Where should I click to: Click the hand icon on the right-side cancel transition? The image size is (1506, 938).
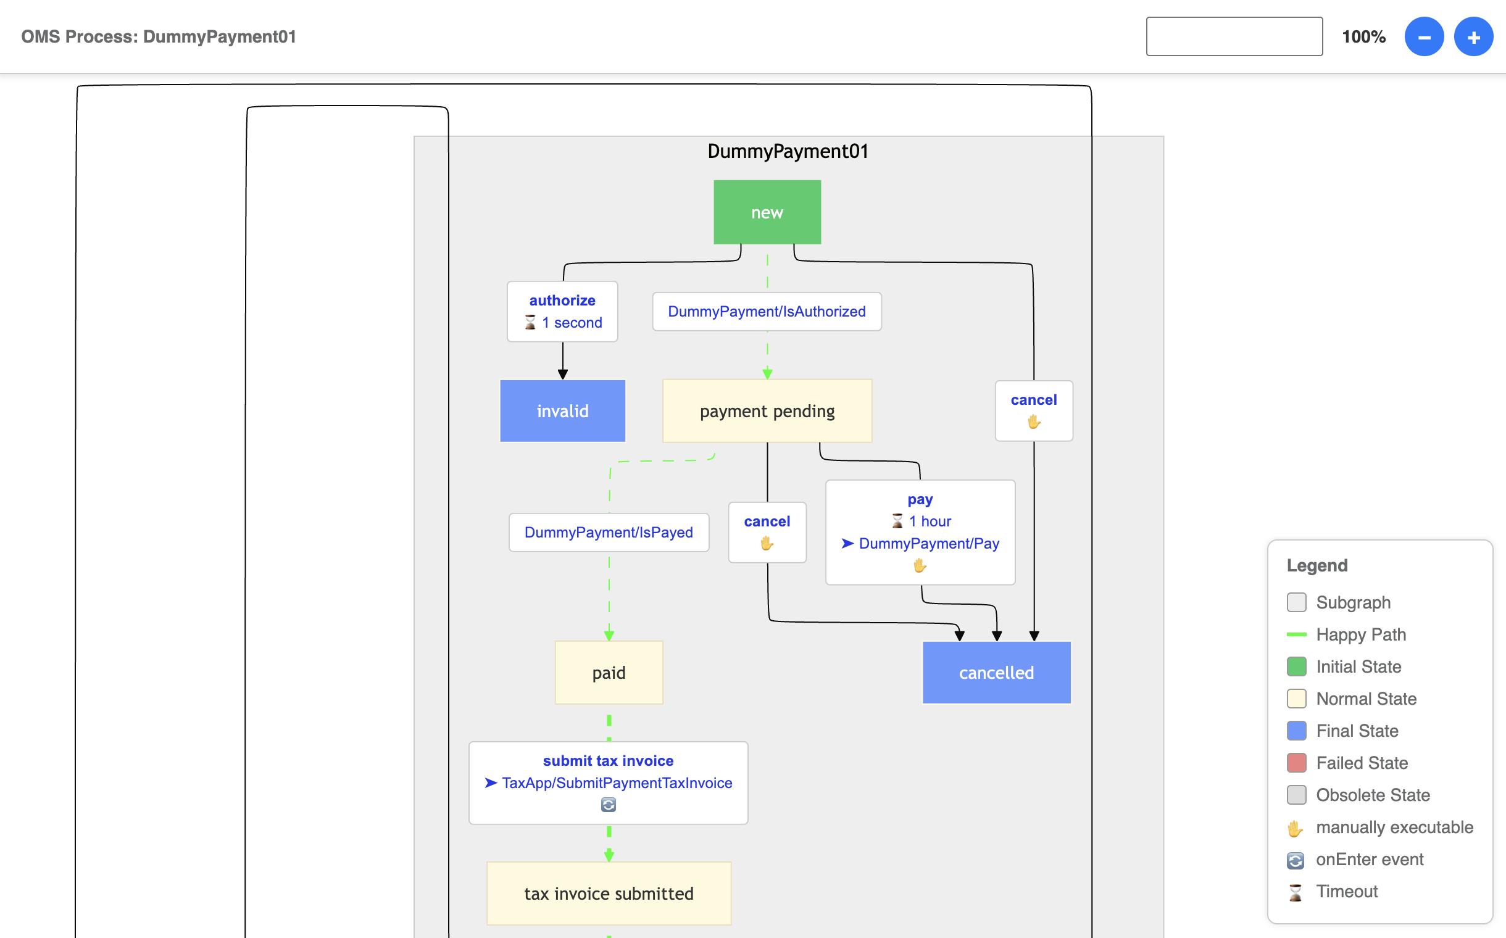(x=1033, y=423)
